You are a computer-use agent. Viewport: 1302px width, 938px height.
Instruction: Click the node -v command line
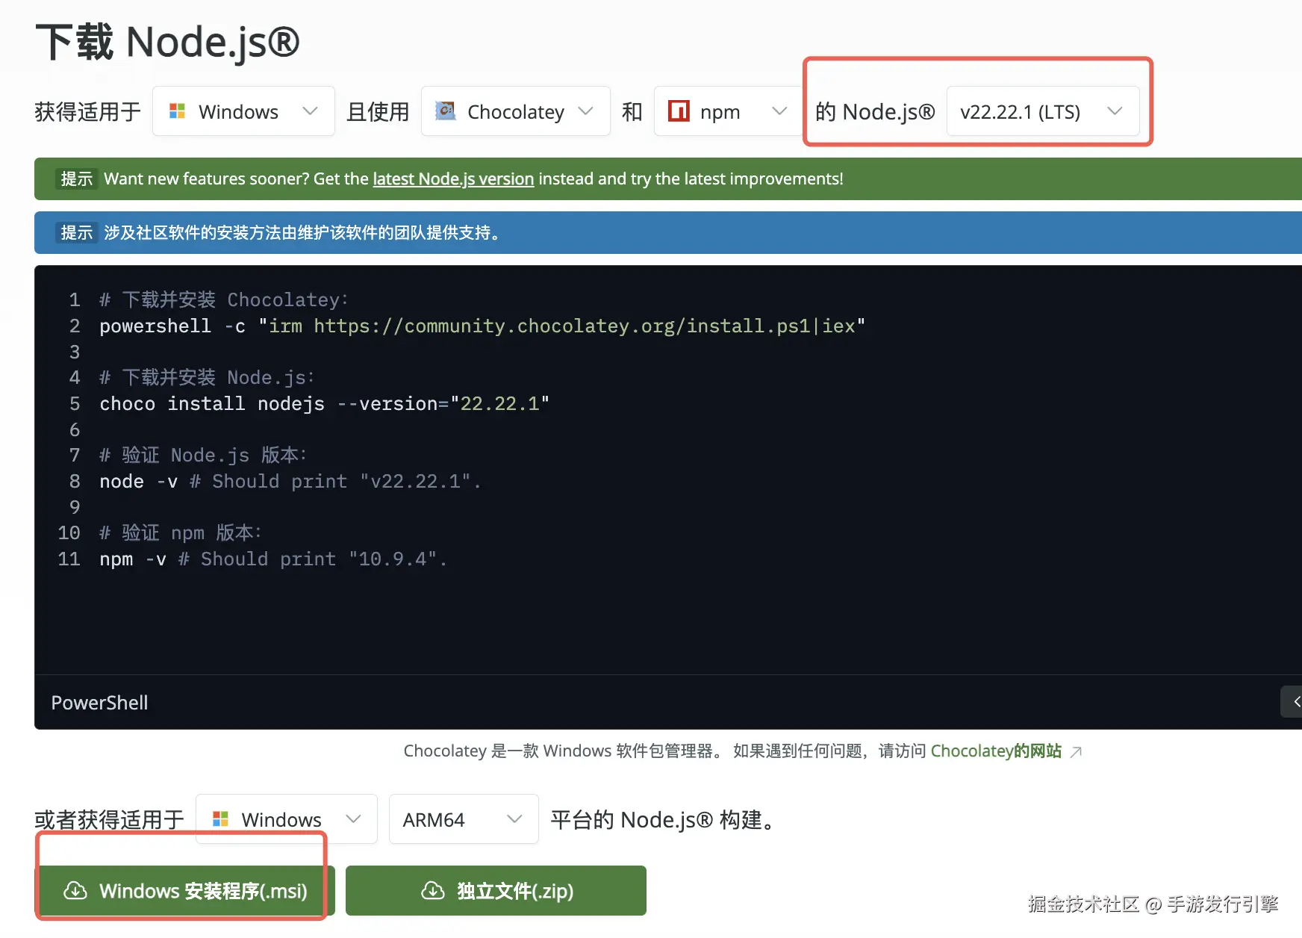coord(290,481)
